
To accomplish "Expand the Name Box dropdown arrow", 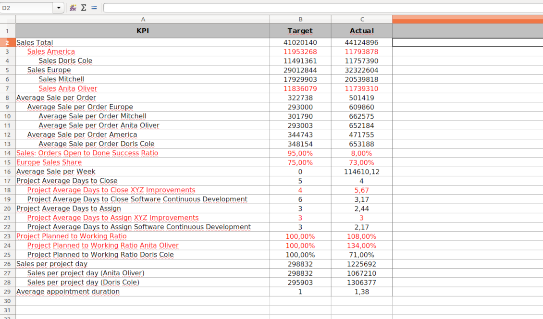I will [x=59, y=8].
